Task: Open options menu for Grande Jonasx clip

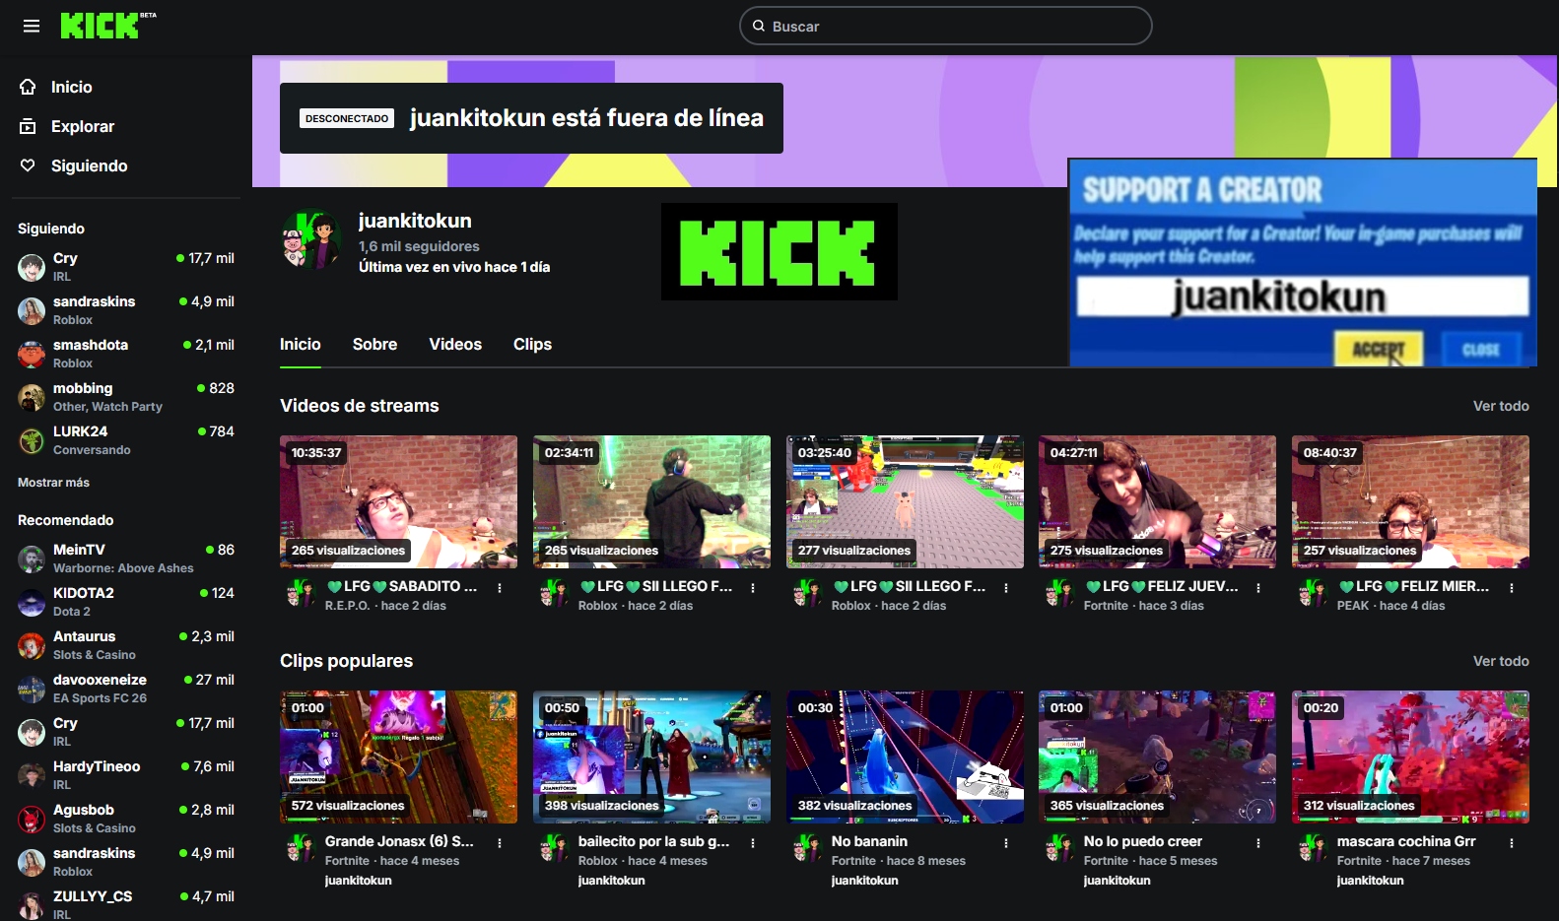Action: (x=500, y=843)
